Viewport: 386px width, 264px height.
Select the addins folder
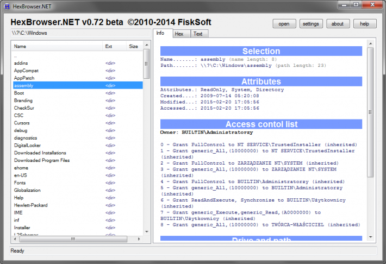pyautogui.click(x=78, y=63)
